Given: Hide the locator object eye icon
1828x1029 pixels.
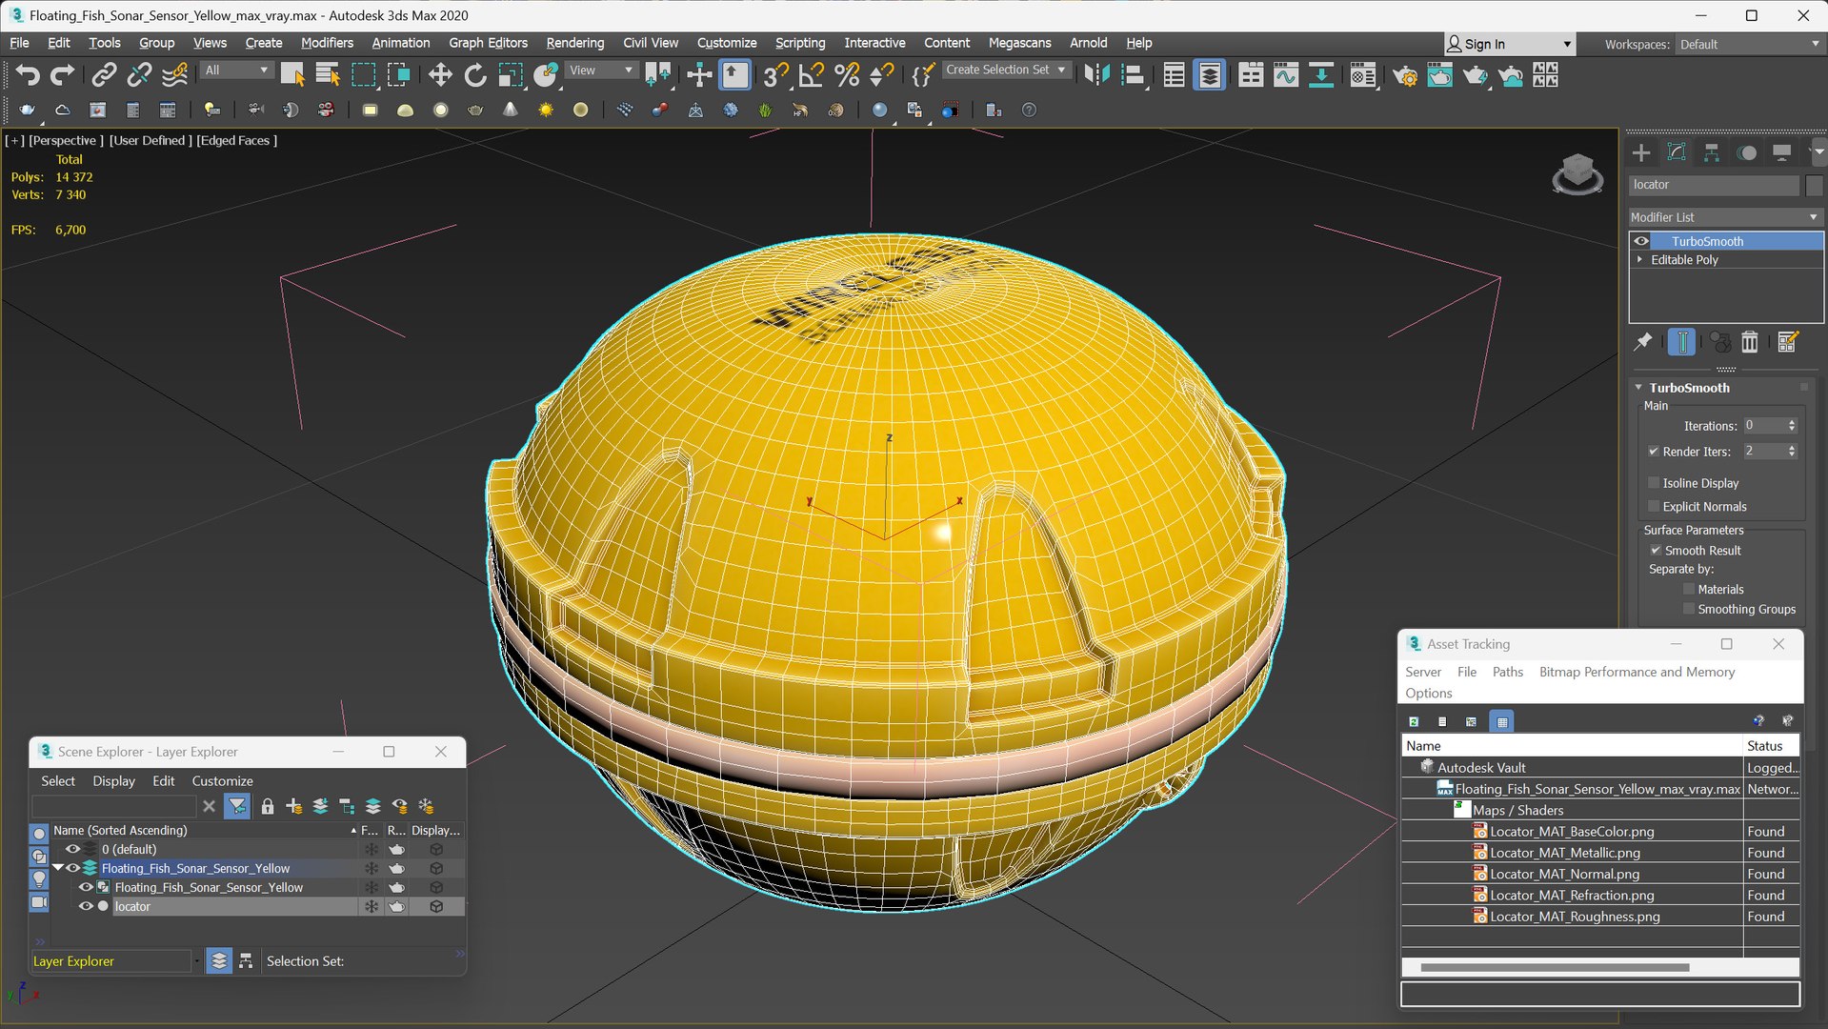Looking at the screenshot, I should [86, 906].
